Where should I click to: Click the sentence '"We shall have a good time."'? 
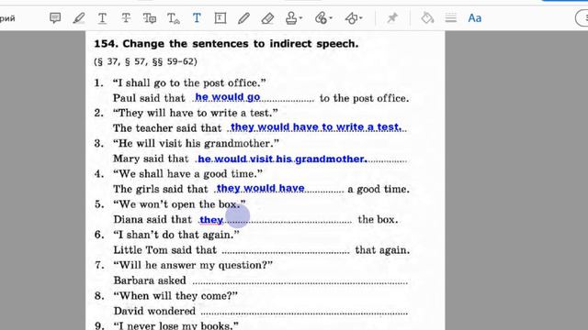pos(187,173)
